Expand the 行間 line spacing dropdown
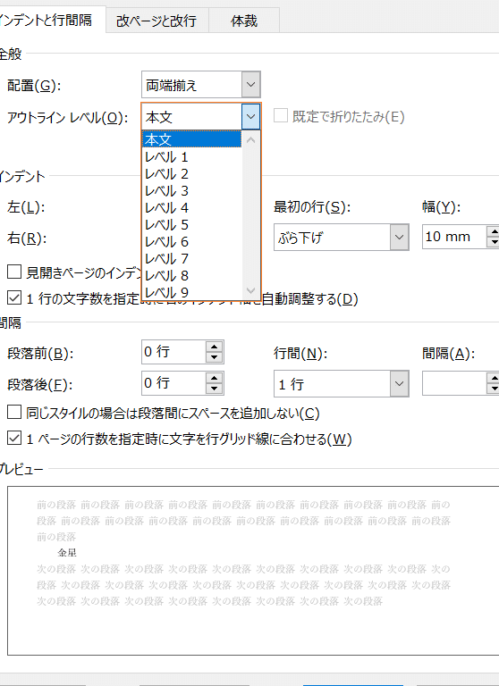This screenshot has height=686, width=499. pyautogui.click(x=399, y=384)
